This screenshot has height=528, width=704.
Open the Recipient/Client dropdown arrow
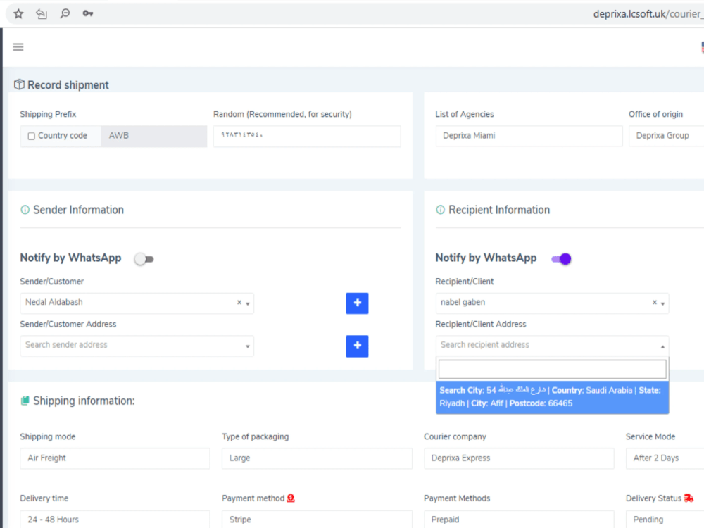pos(662,304)
